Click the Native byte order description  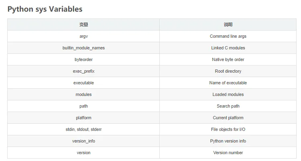pos(228,59)
